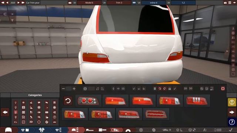Screen dimensions: 237x133
Task: Click the undo curved arrow icon
Action: coord(160,89)
